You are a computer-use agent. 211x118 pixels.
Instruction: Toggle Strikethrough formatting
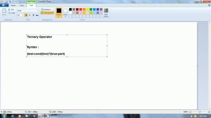[x=37, y=15]
